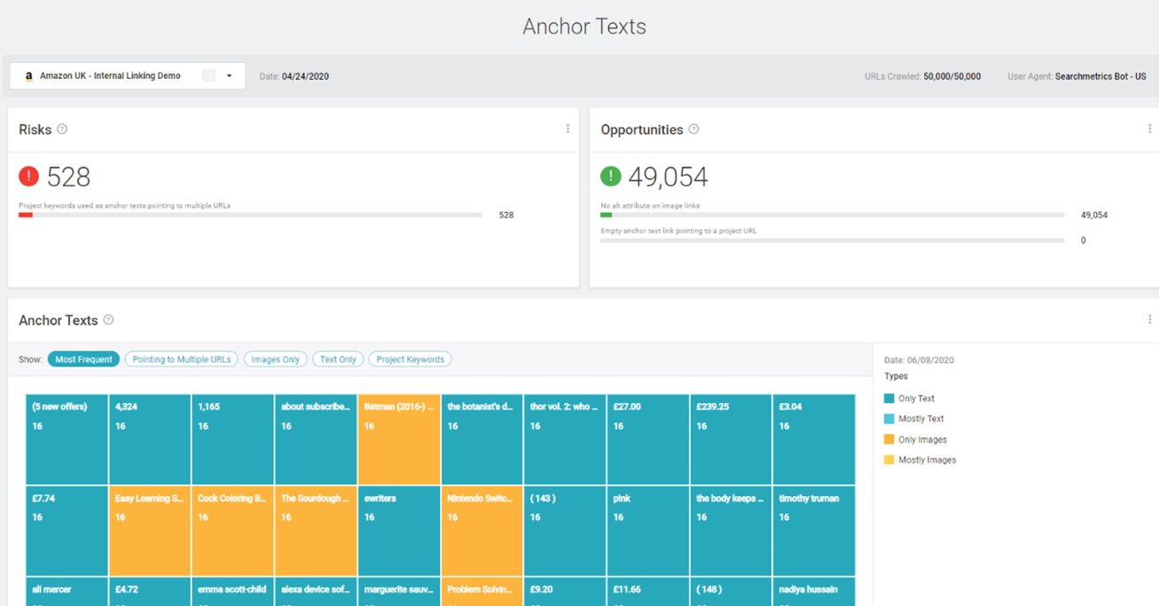Click the 49,054 opportunities count
Screen dimensions: 1159x606
click(x=668, y=177)
